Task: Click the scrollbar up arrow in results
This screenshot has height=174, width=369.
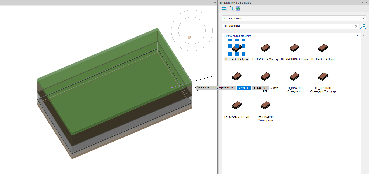Action: (364, 36)
